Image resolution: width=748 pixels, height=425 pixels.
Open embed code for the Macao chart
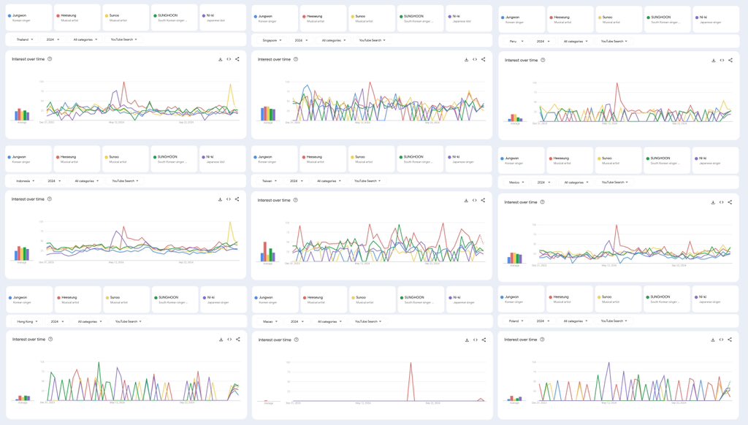coord(475,339)
